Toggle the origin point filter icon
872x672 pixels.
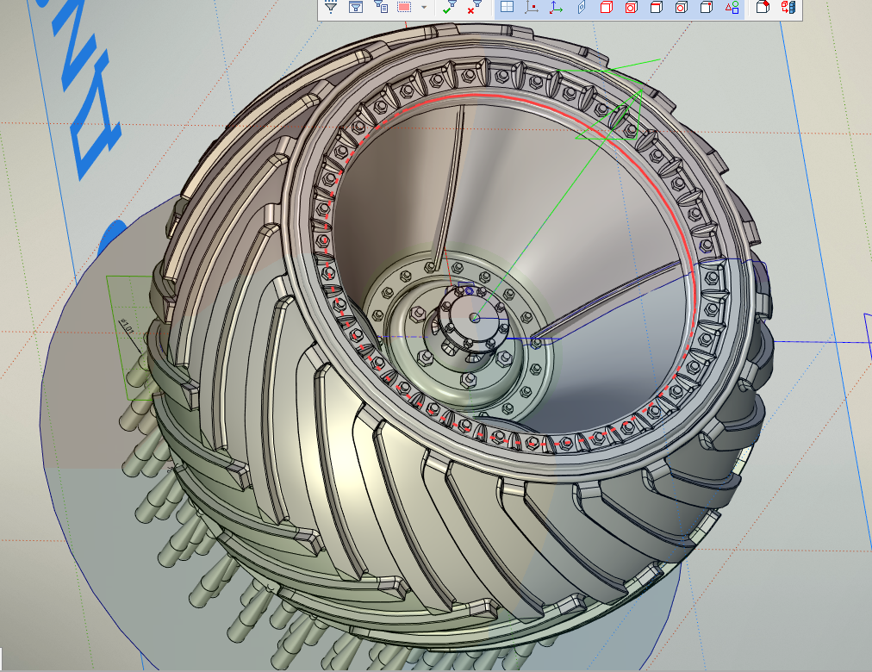[532, 7]
